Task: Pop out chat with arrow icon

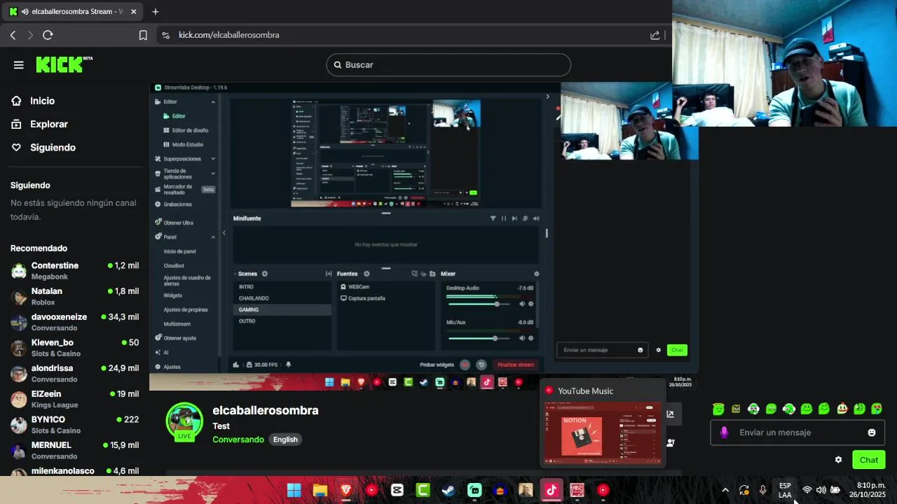Action: (670, 414)
